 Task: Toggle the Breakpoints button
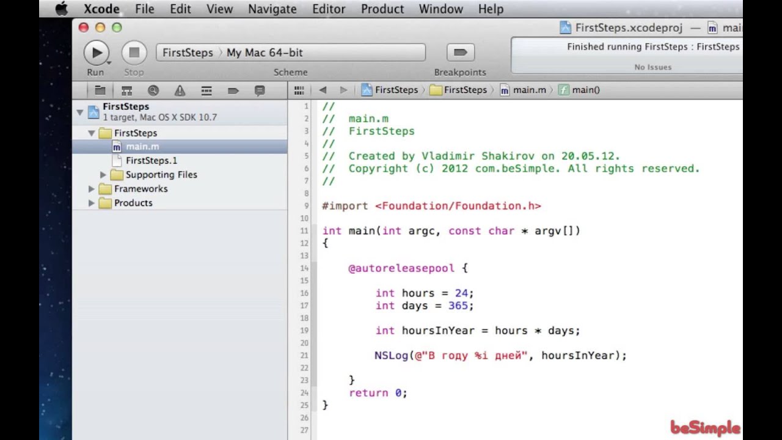(461, 53)
